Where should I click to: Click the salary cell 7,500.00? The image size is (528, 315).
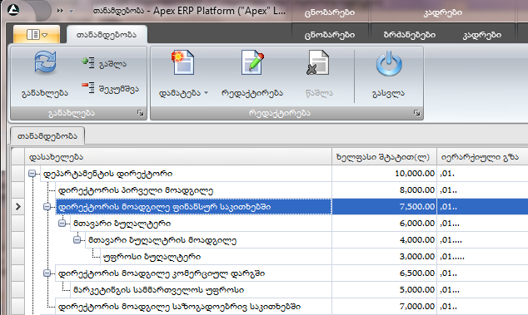384,207
